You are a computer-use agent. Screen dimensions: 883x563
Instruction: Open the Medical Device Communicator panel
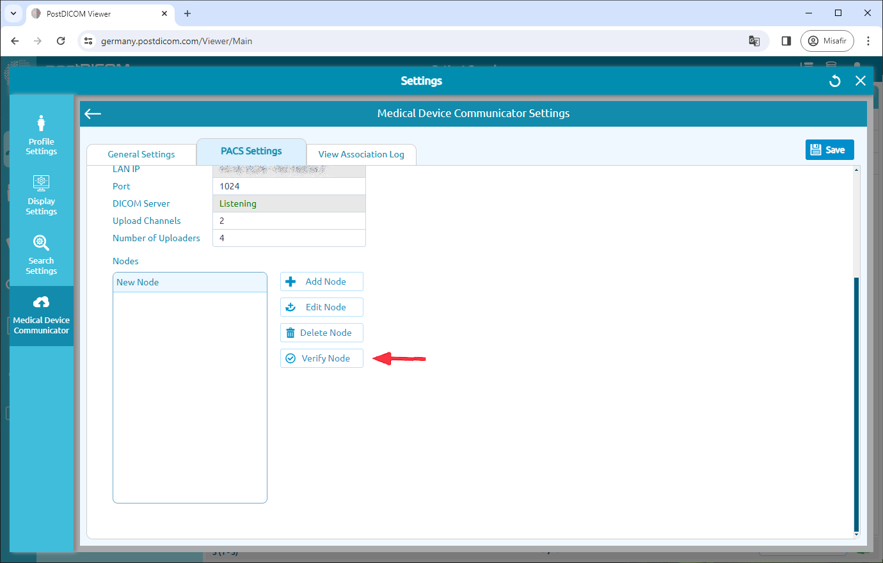coord(41,313)
